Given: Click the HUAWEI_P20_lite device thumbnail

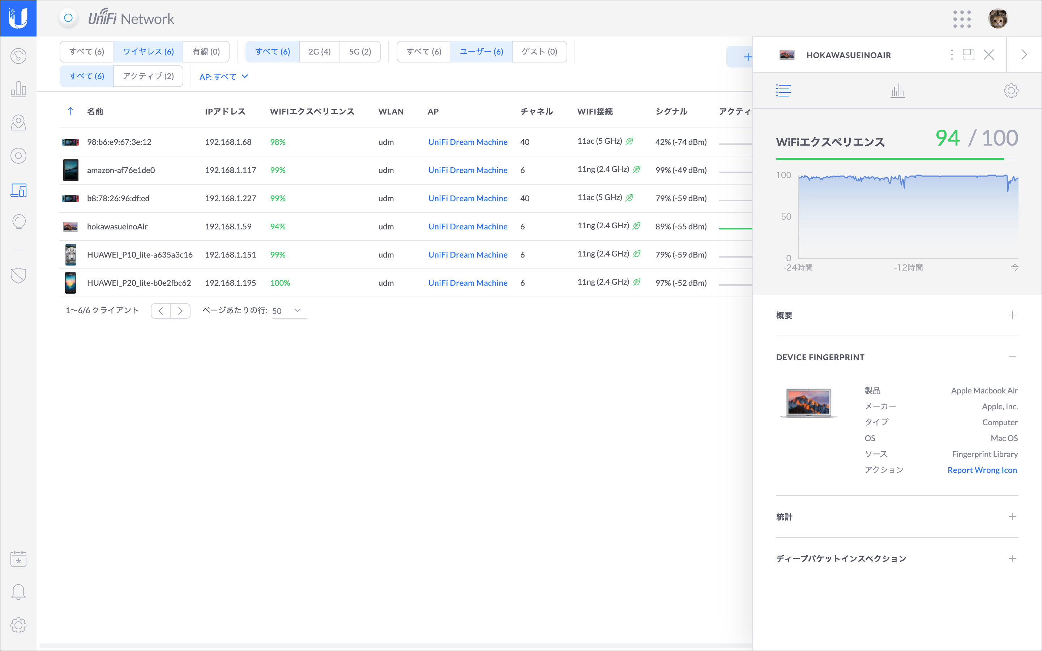Looking at the screenshot, I should [x=70, y=283].
